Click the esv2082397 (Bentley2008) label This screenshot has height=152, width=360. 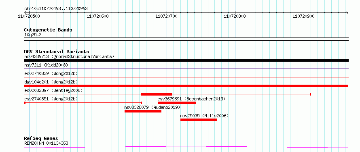coord(53,90)
